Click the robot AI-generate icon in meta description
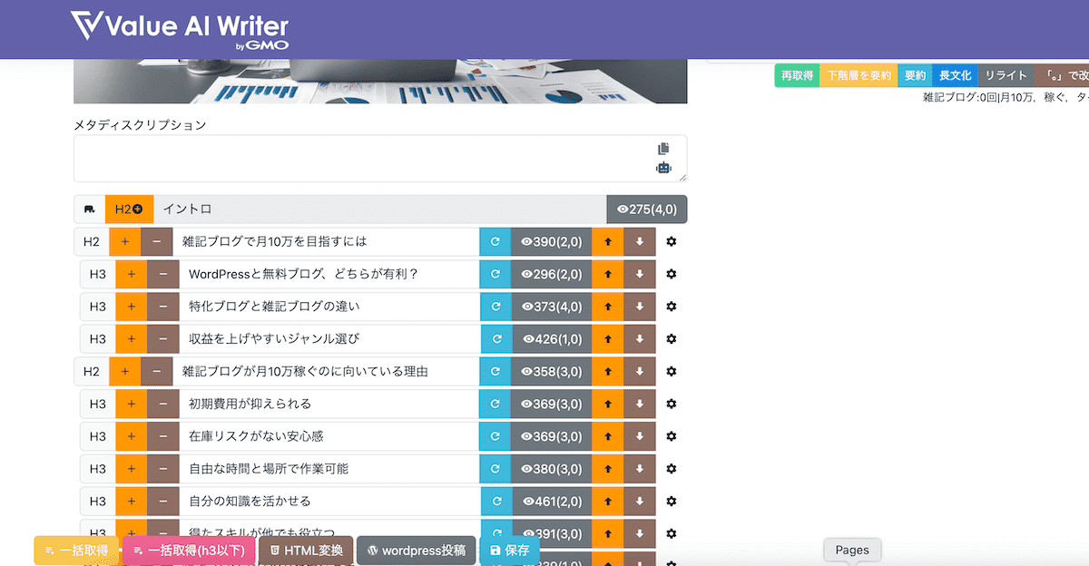 coord(663,168)
